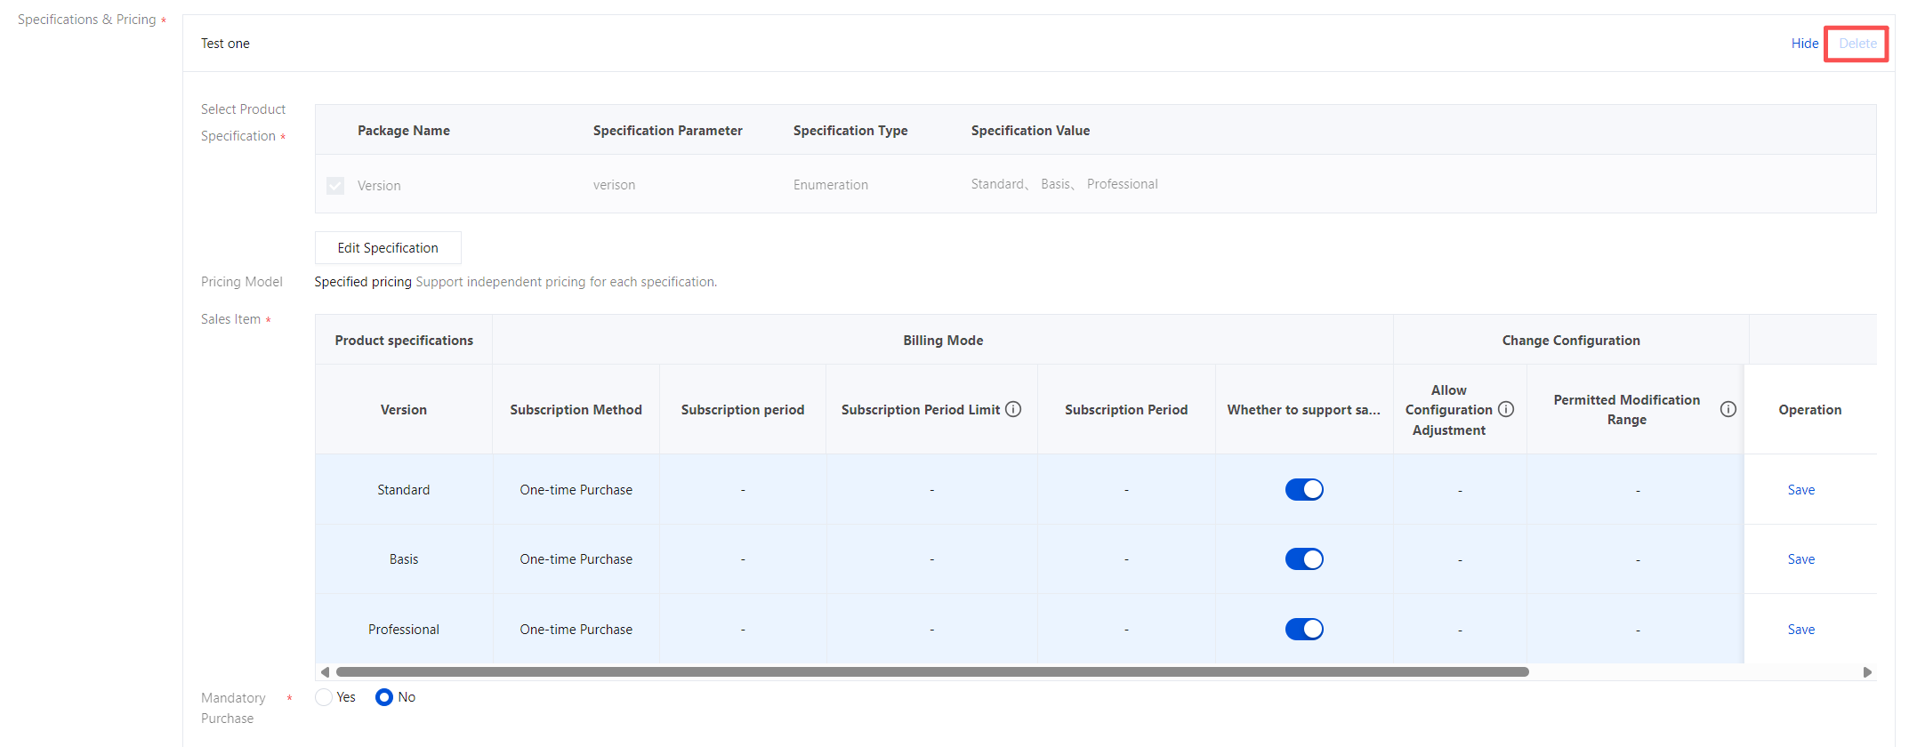Click info icon next to Allow Configuration Adjustment
Viewport: 1909px width, 747px height.
pos(1506,409)
